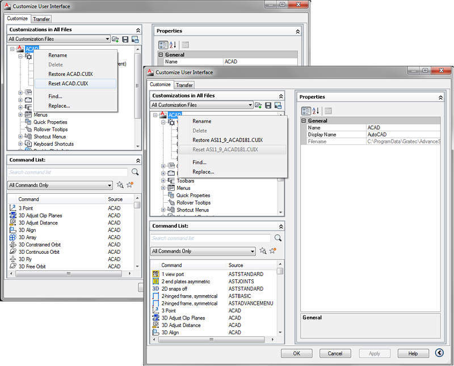Image resolution: width=454 pixels, height=366 pixels.
Task: Click Display Name value AutoCAD in Properties
Action: click(x=403, y=134)
